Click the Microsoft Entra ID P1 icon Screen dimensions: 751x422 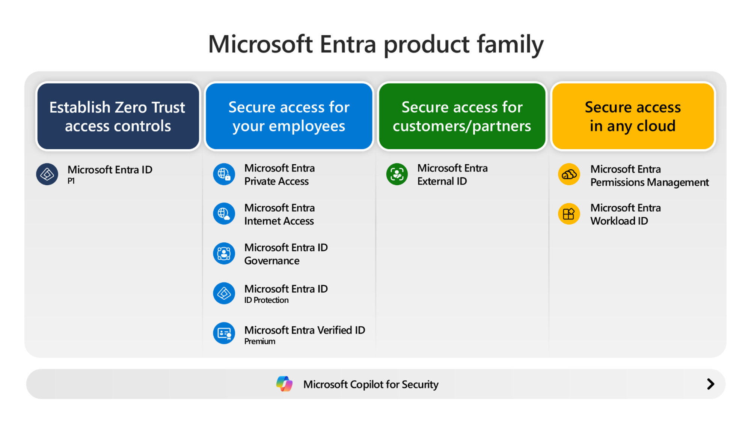tap(47, 173)
